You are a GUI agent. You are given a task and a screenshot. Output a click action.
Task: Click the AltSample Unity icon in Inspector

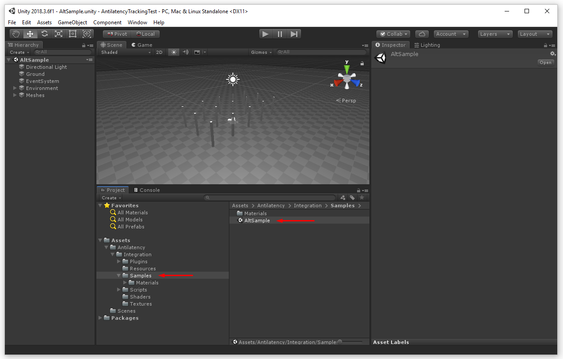[x=380, y=58]
